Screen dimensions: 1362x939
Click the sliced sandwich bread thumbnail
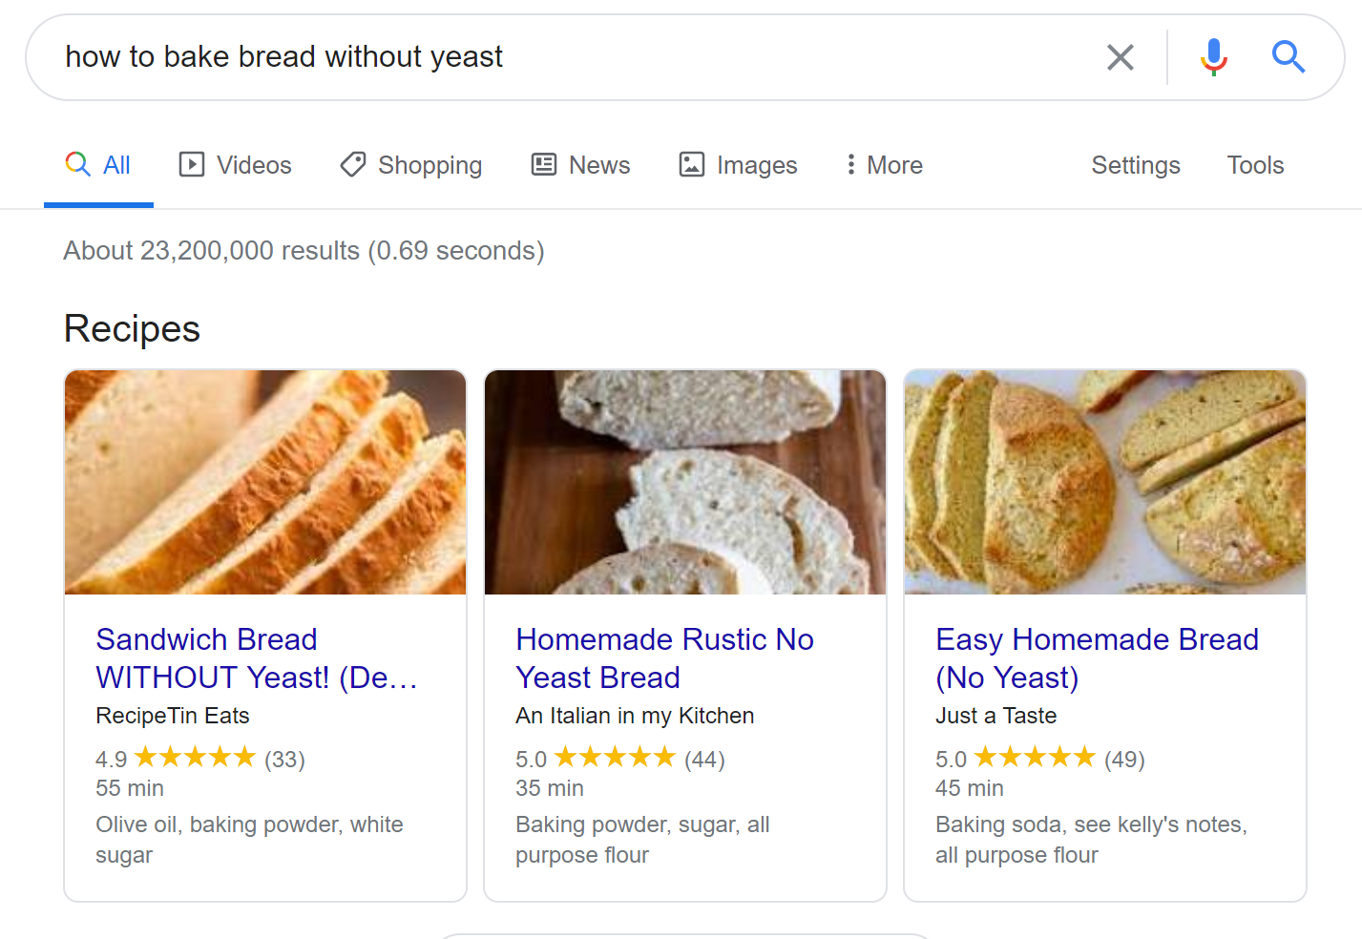pyautogui.click(x=265, y=482)
